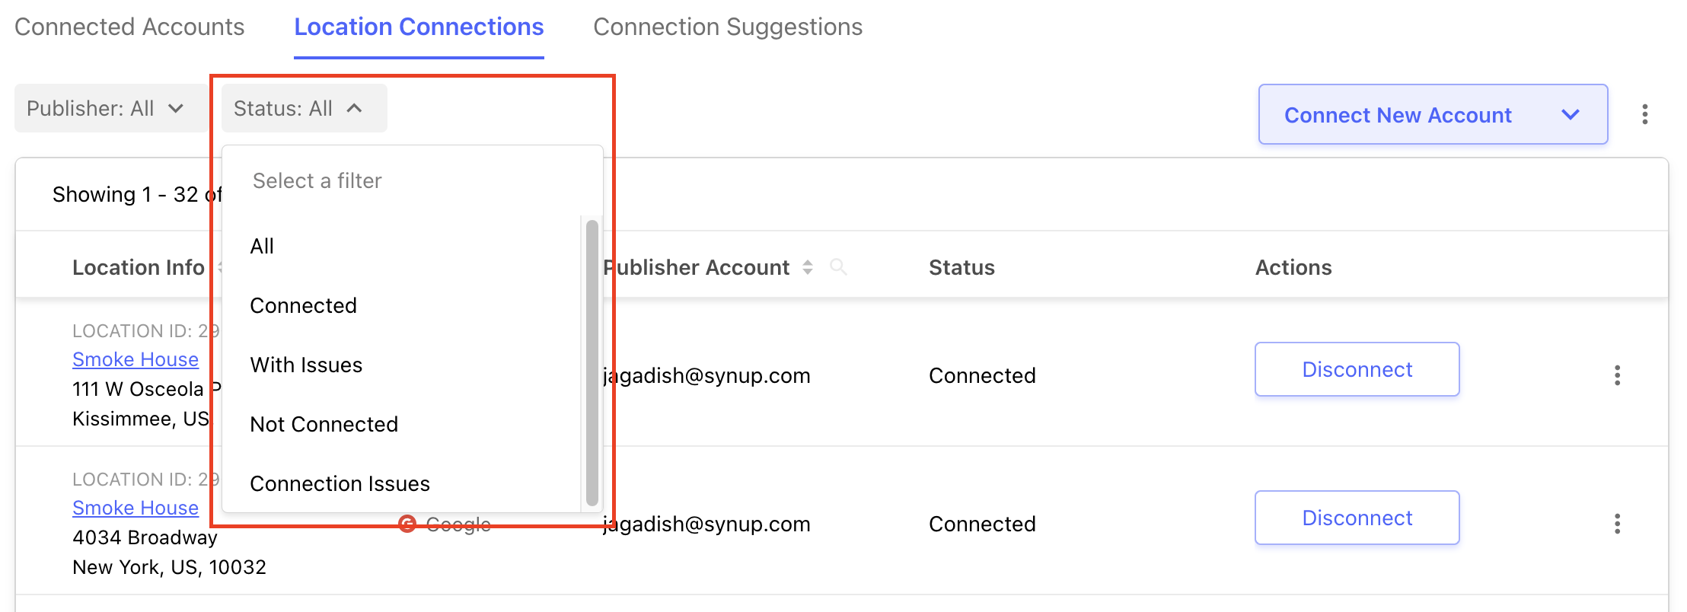Click the Google publisher icon
This screenshot has height=612, width=1687.
pos(408,524)
